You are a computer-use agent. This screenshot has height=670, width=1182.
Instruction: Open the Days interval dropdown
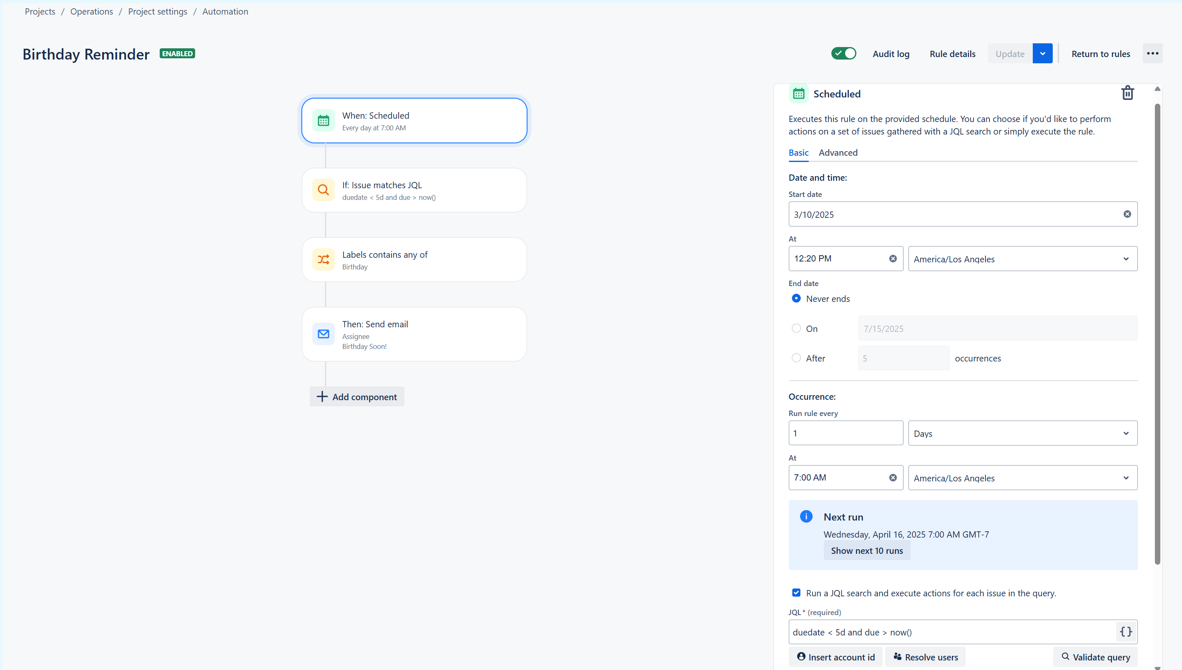pyautogui.click(x=1023, y=433)
